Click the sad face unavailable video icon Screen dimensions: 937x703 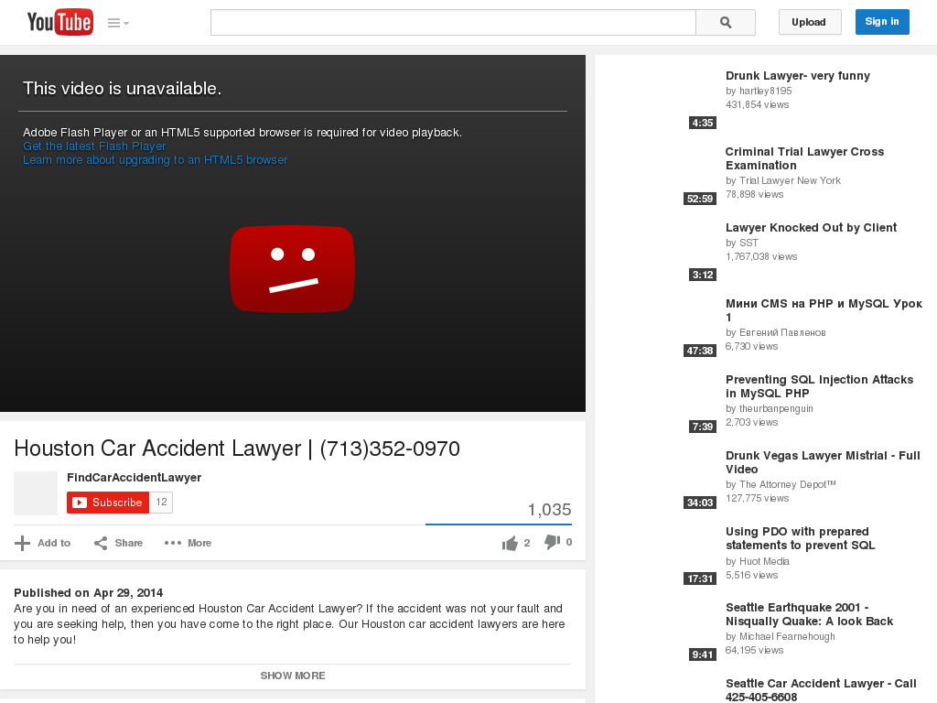click(x=292, y=269)
